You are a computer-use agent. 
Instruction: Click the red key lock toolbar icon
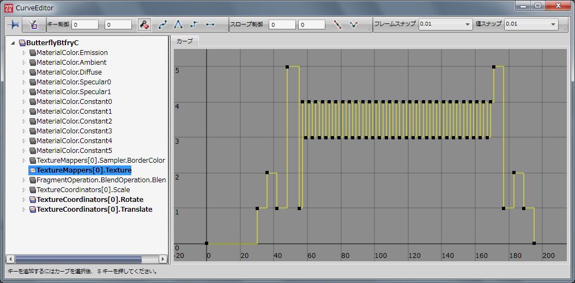[x=144, y=24]
